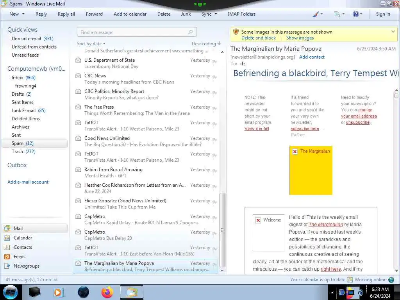Open the menus icon in toolbar
Image resolution: width=400 pixels, height=300 pixels.
[337, 14]
